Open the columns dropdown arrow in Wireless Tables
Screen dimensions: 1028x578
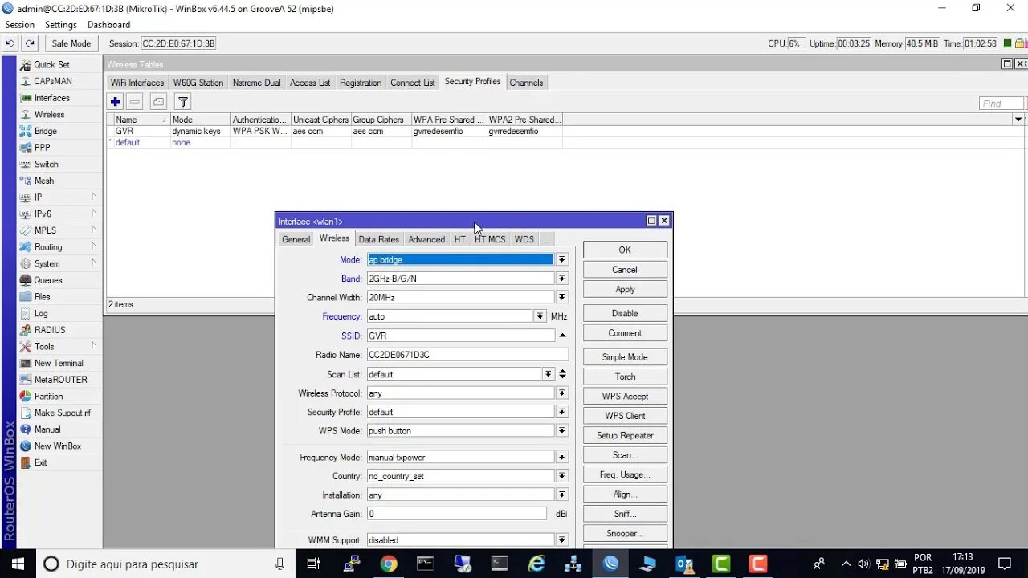coord(1018,120)
